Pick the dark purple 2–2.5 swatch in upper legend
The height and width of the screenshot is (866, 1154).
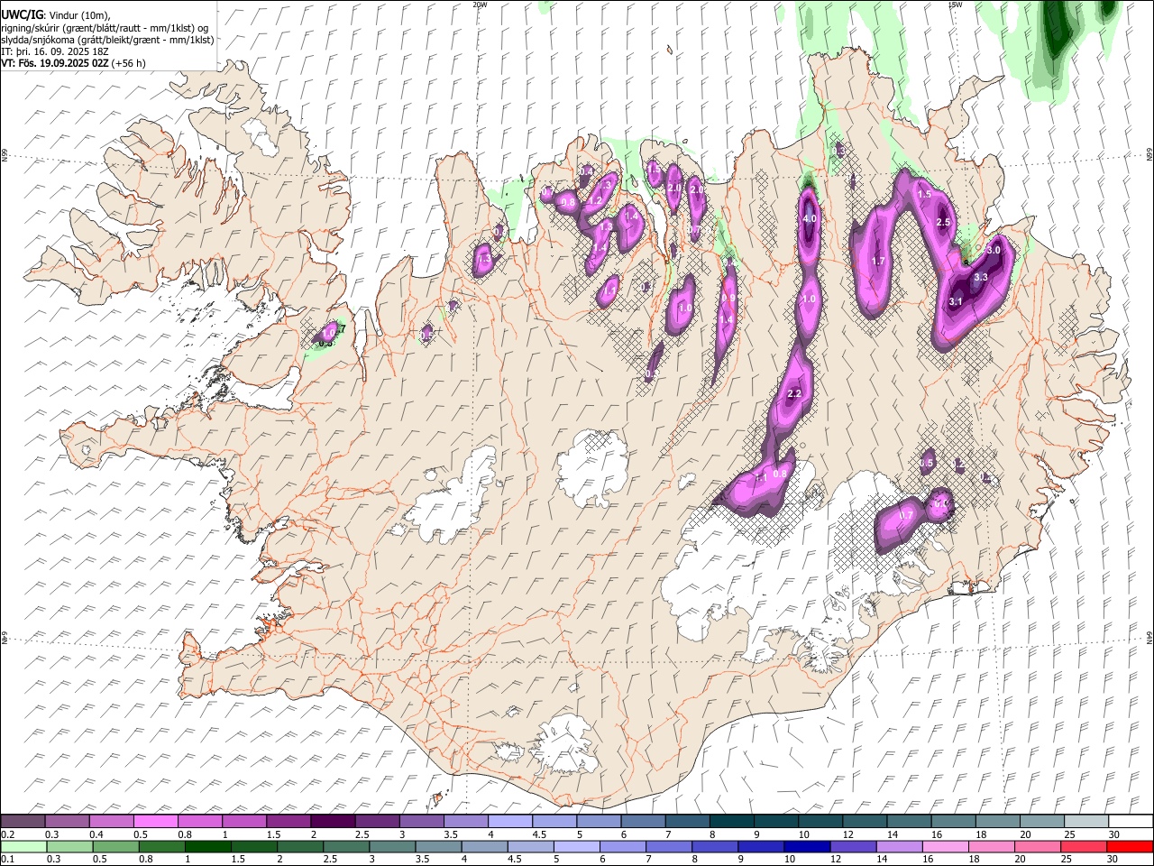pos(333,821)
